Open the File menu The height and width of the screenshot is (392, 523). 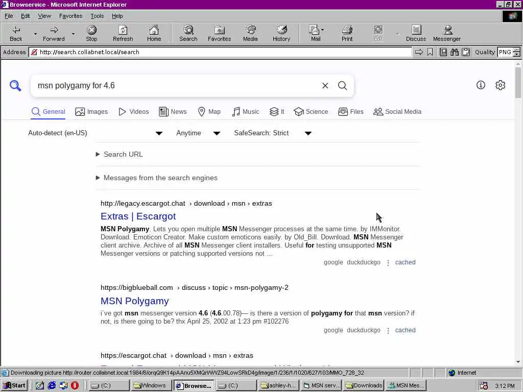(9, 16)
